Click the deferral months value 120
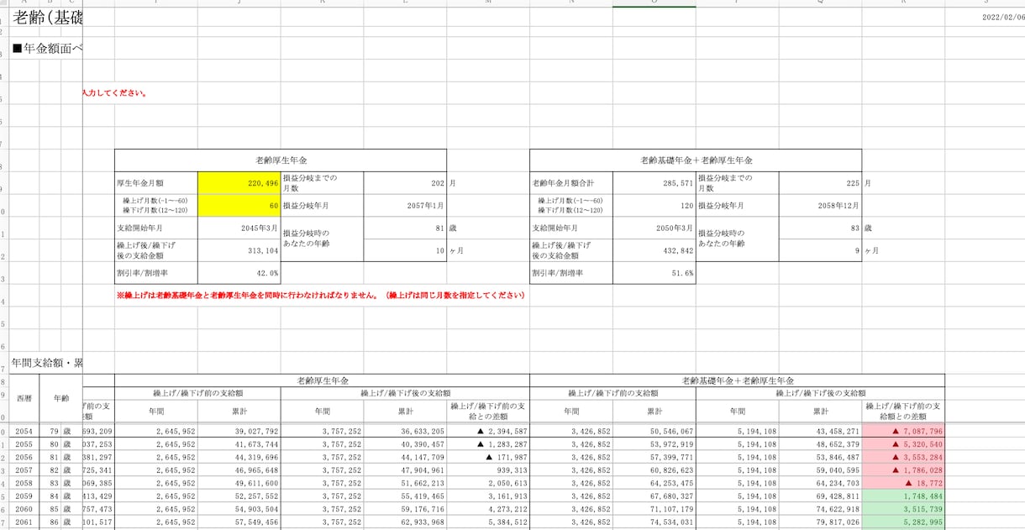 pos(654,205)
